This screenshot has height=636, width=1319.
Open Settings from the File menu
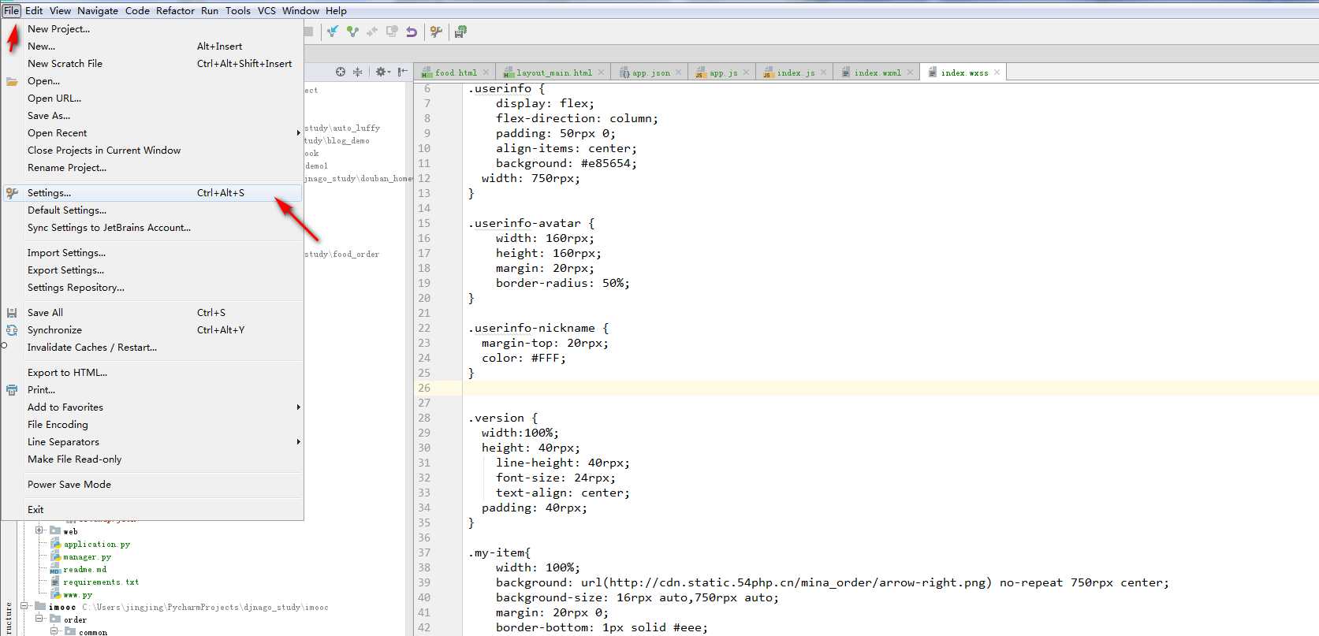coord(152,193)
